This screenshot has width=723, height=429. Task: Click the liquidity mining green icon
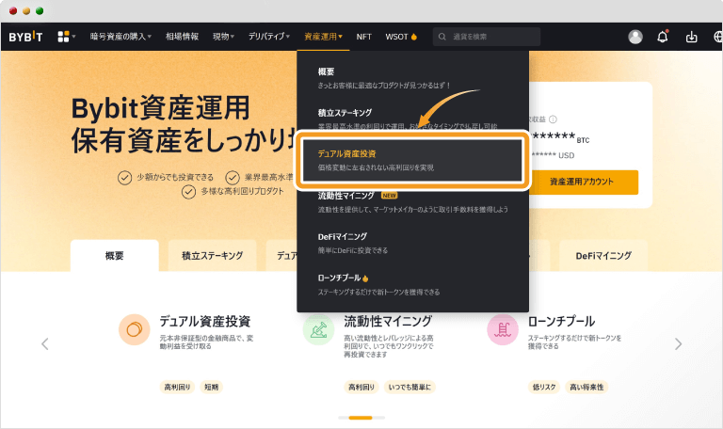318,329
